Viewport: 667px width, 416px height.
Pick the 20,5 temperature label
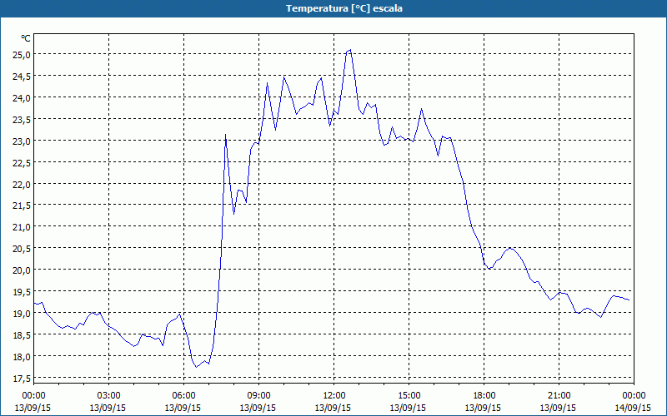(x=22, y=249)
